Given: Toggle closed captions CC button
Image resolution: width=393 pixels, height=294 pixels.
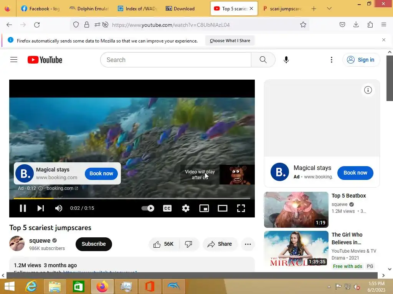Looking at the screenshot, I should (167, 208).
